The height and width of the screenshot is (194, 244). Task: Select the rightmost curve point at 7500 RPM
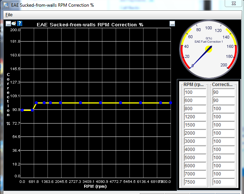[x=171, y=103]
